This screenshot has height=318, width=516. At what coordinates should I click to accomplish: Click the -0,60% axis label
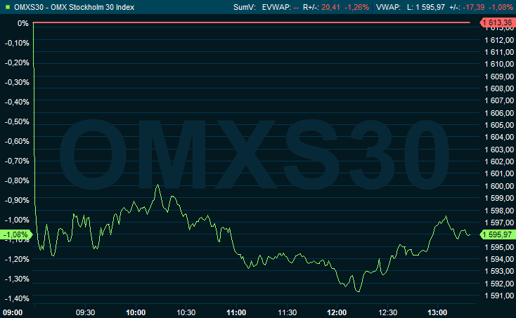pos(17,141)
